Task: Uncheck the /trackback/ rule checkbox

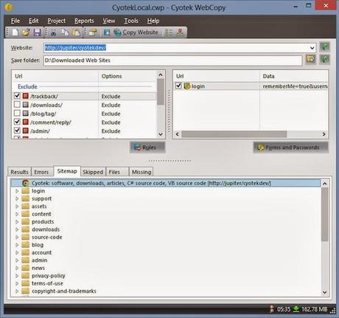Action: [17, 96]
